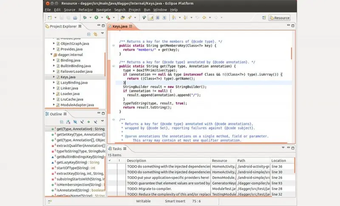This screenshot has width=340, height=206.
Task: Select ModuleAdapter.java in Project Explorer
Action: coord(77,105)
